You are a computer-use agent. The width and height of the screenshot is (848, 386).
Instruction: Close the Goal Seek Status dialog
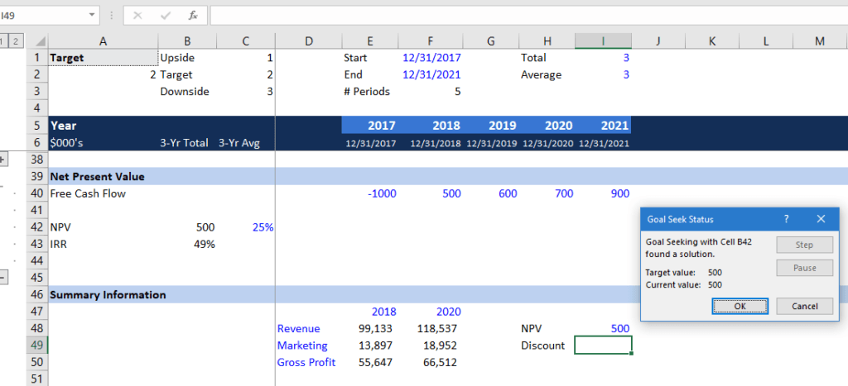(821, 219)
